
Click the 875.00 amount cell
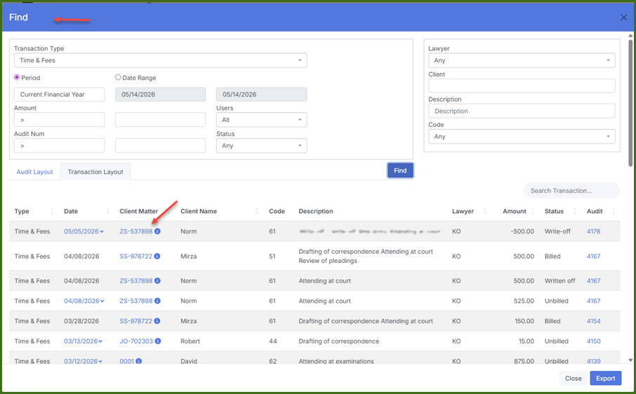[524, 361]
